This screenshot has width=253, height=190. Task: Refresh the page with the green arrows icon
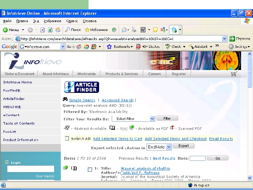pyautogui.click(x=50, y=30)
